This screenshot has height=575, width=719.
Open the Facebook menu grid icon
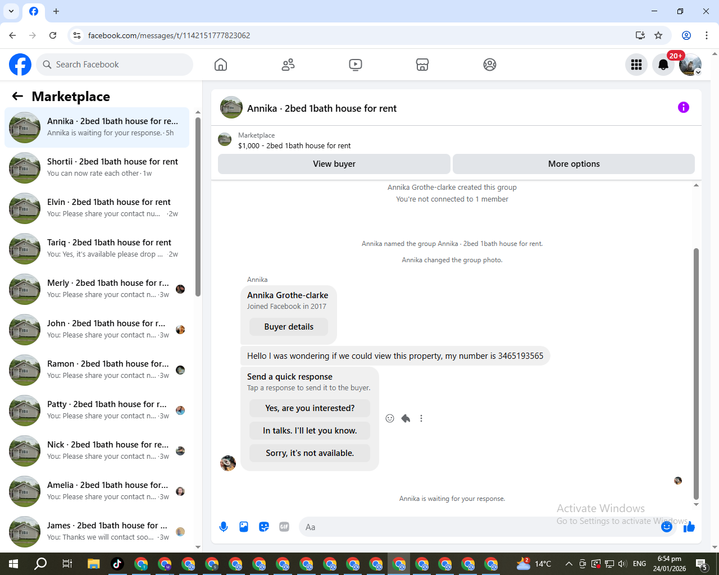pyautogui.click(x=636, y=65)
